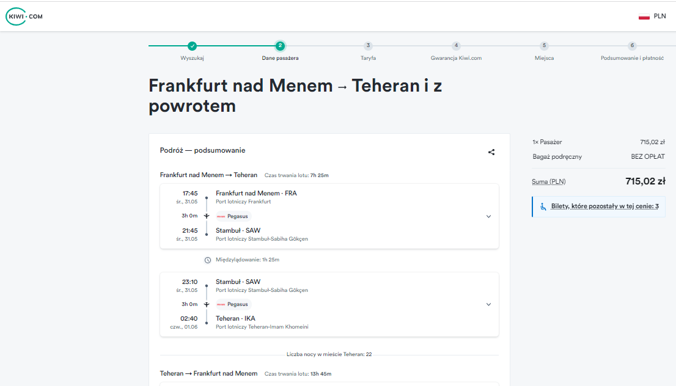Expand the Frankfurt to Stambuł flight details
The height and width of the screenshot is (386, 676).
[488, 216]
